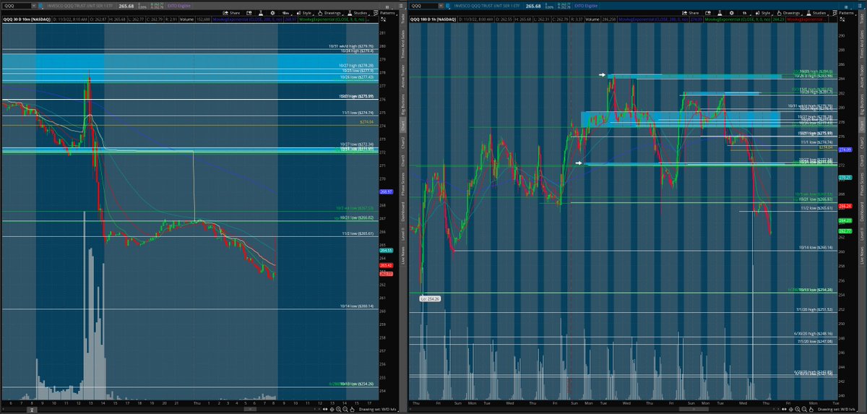Open the Trade tab beside right chart
Viewport: 867px width, 414px height.
[862, 20]
